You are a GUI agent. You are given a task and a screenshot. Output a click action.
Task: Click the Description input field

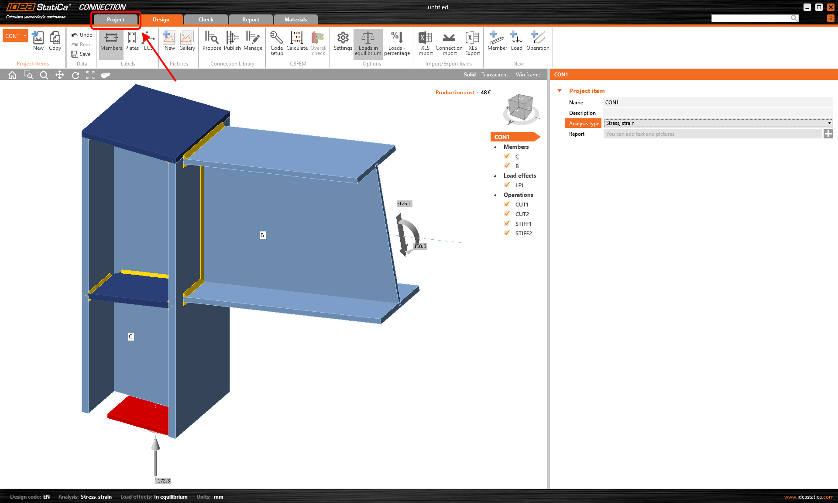point(718,113)
